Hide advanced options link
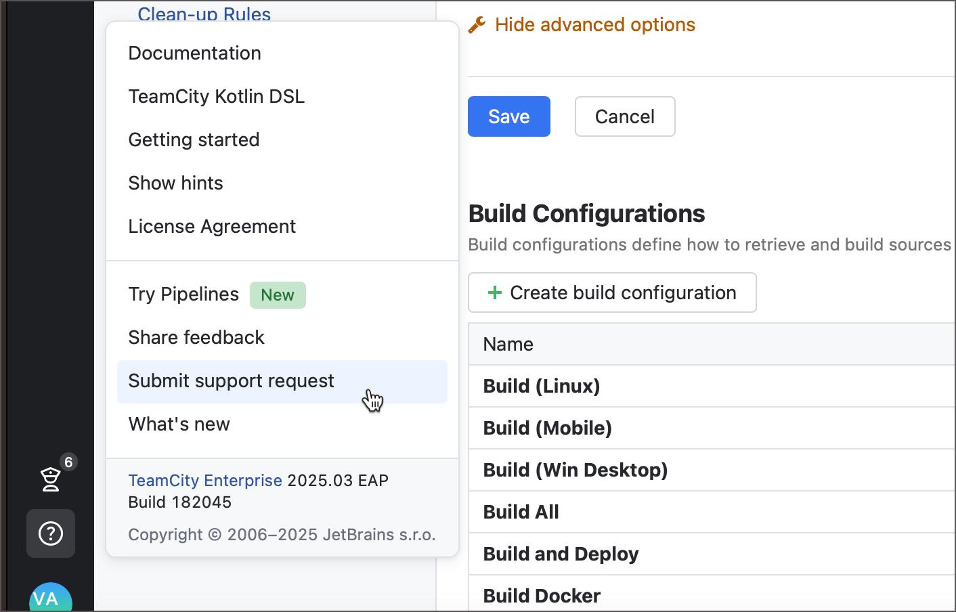 coord(594,25)
